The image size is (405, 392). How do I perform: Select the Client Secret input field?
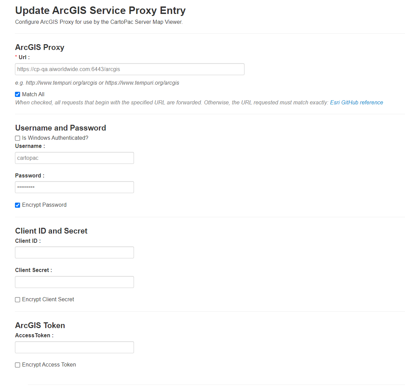click(x=74, y=282)
